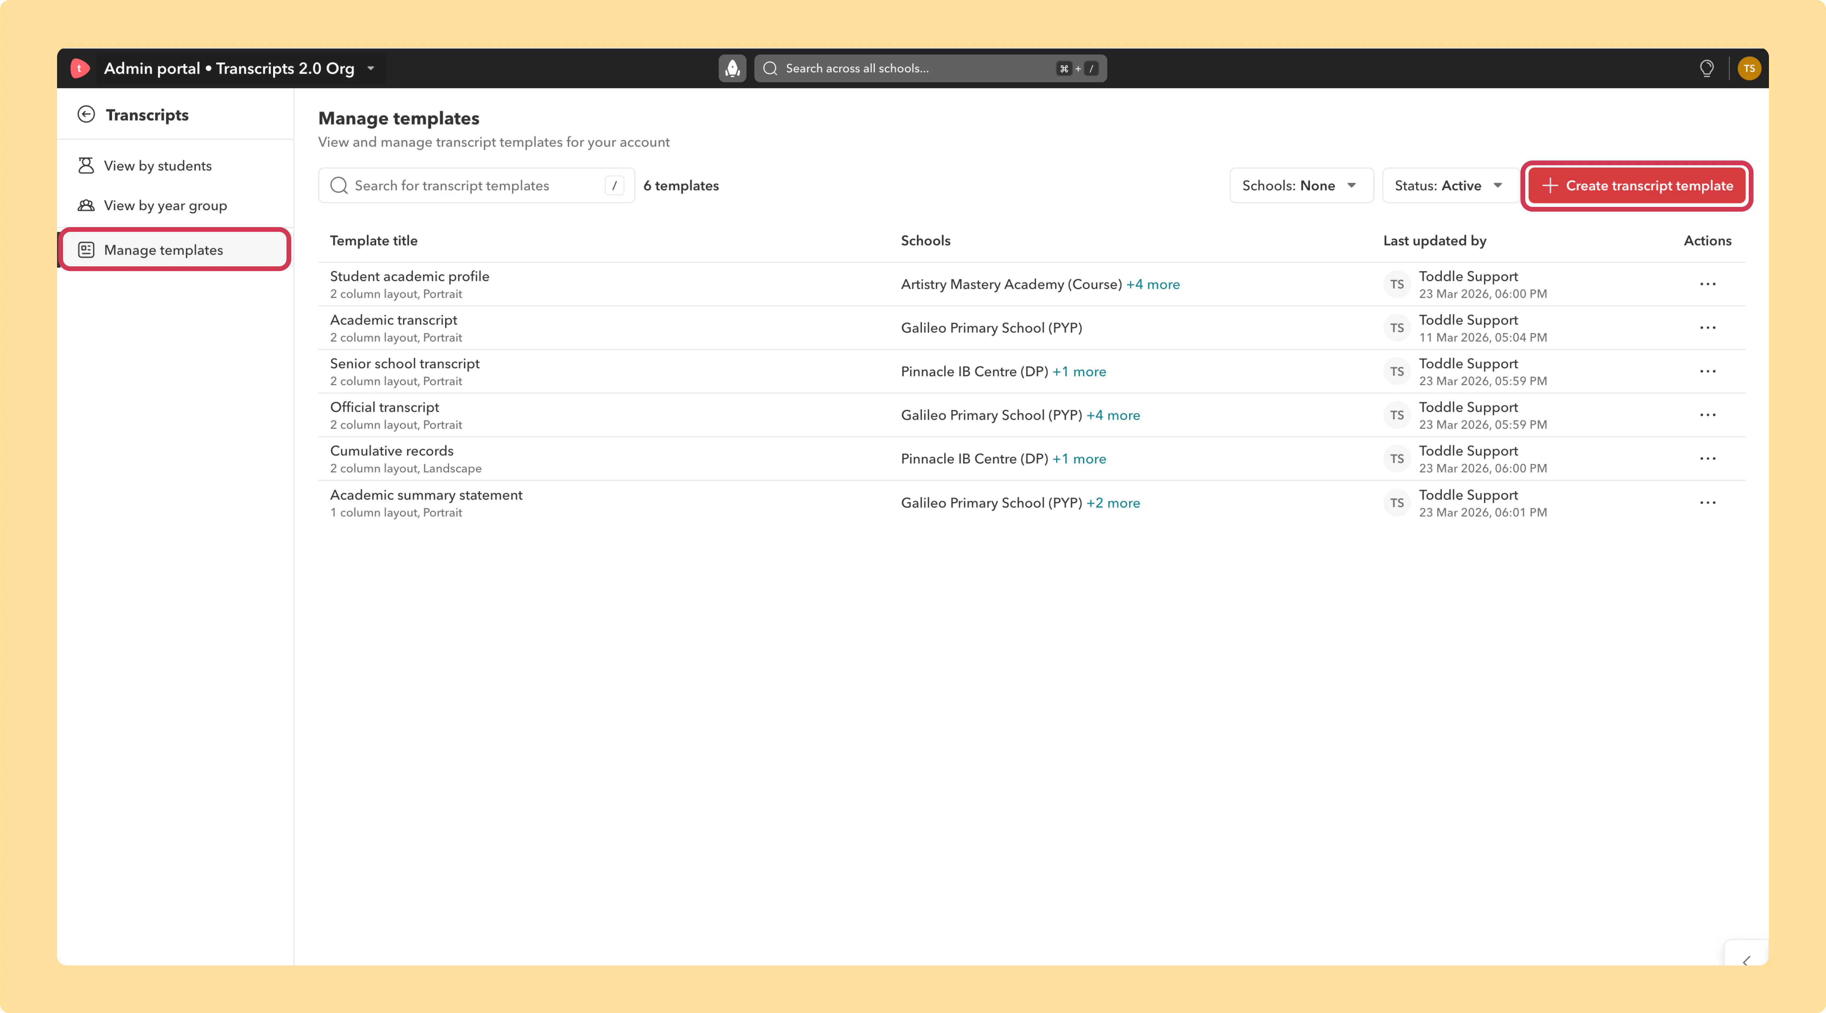Open the TS user avatar menu

(x=1749, y=68)
